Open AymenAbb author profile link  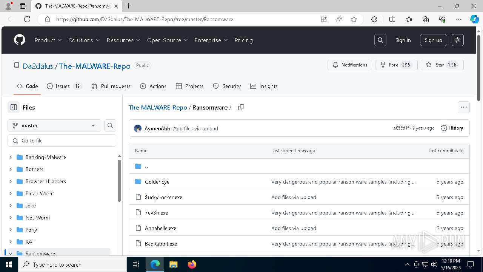click(x=157, y=128)
